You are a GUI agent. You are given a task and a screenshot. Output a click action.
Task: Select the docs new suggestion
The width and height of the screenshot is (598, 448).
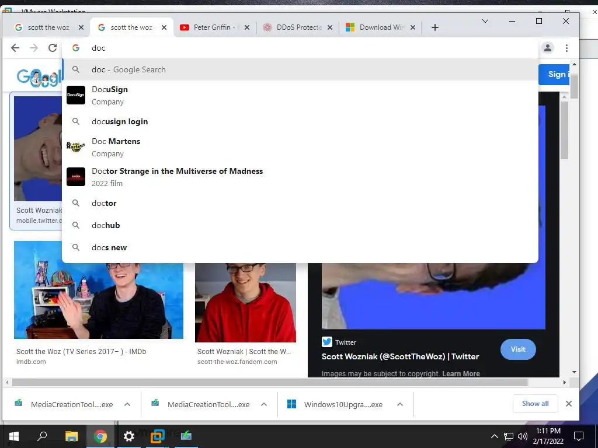(x=300, y=247)
